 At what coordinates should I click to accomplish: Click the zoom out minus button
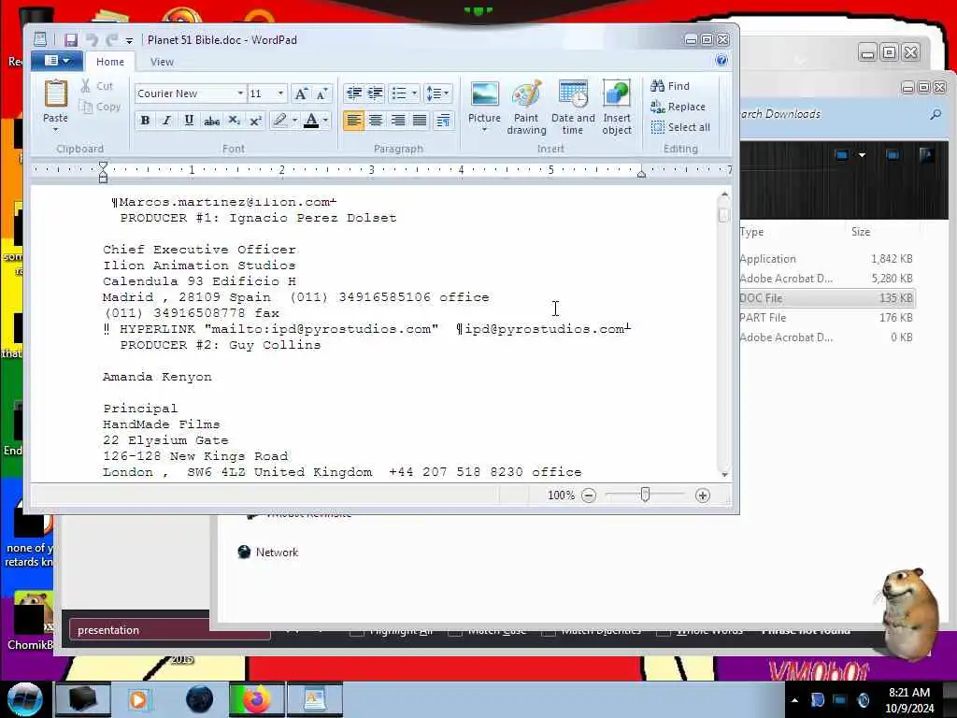(x=589, y=495)
